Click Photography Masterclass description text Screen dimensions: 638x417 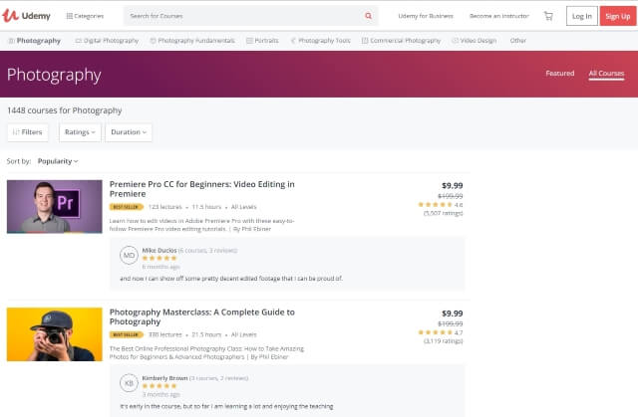(x=206, y=353)
